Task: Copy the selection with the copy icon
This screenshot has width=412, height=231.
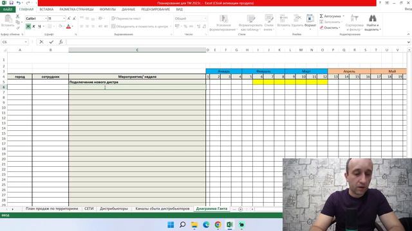Action: pyautogui.click(x=17, y=22)
